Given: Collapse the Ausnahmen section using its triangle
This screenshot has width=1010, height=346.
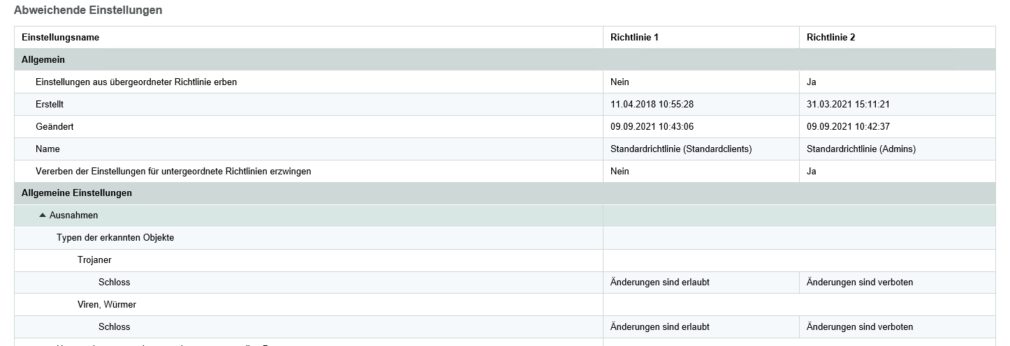Looking at the screenshot, I should [43, 216].
